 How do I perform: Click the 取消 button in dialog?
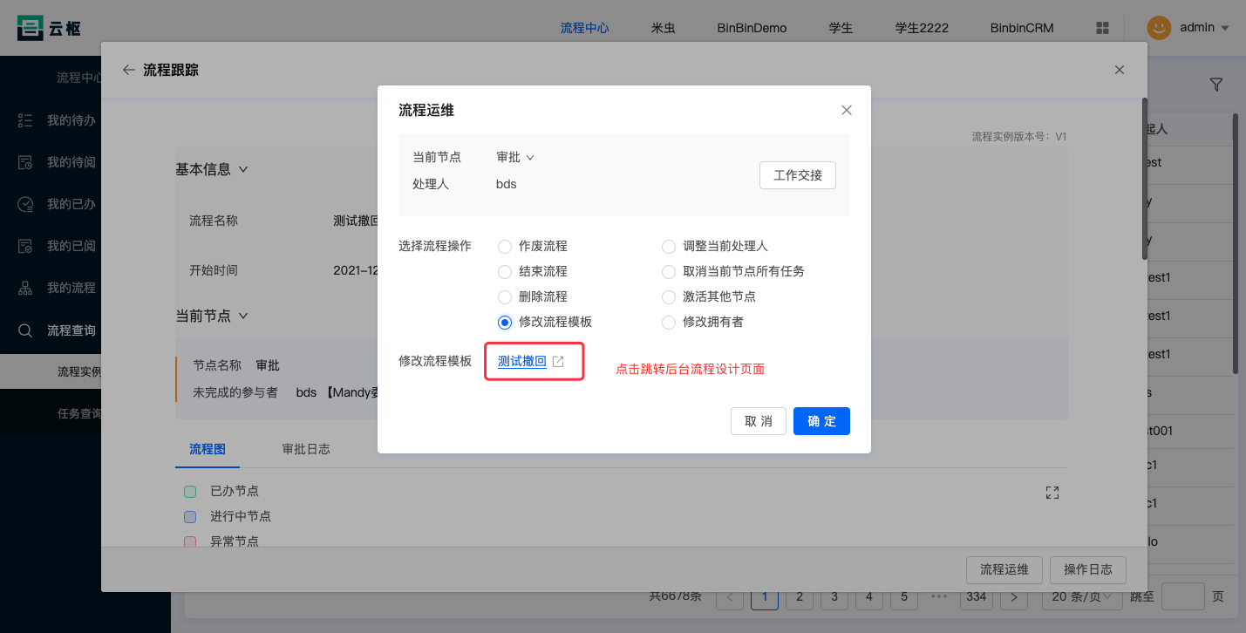pyautogui.click(x=759, y=421)
